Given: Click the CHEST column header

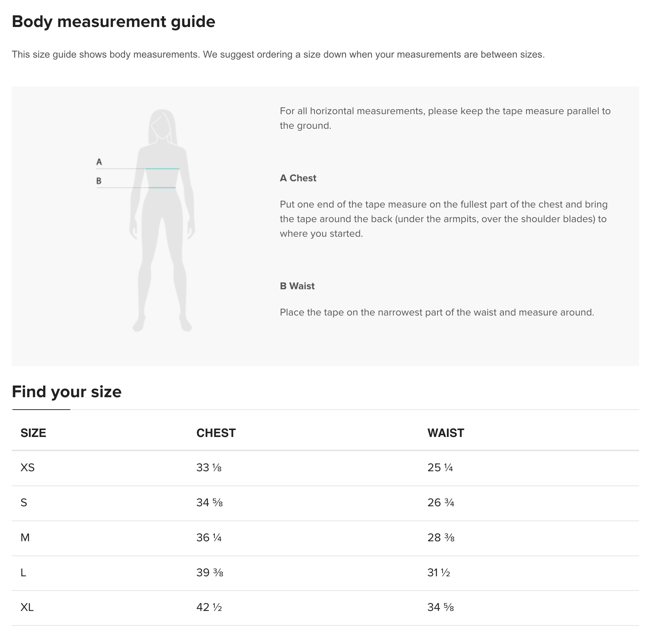Looking at the screenshot, I should pos(216,433).
